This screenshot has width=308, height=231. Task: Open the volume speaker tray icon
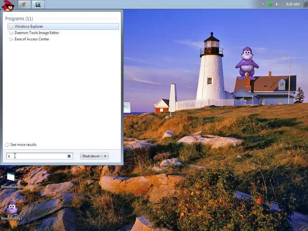pyautogui.click(x=277, y=4)
